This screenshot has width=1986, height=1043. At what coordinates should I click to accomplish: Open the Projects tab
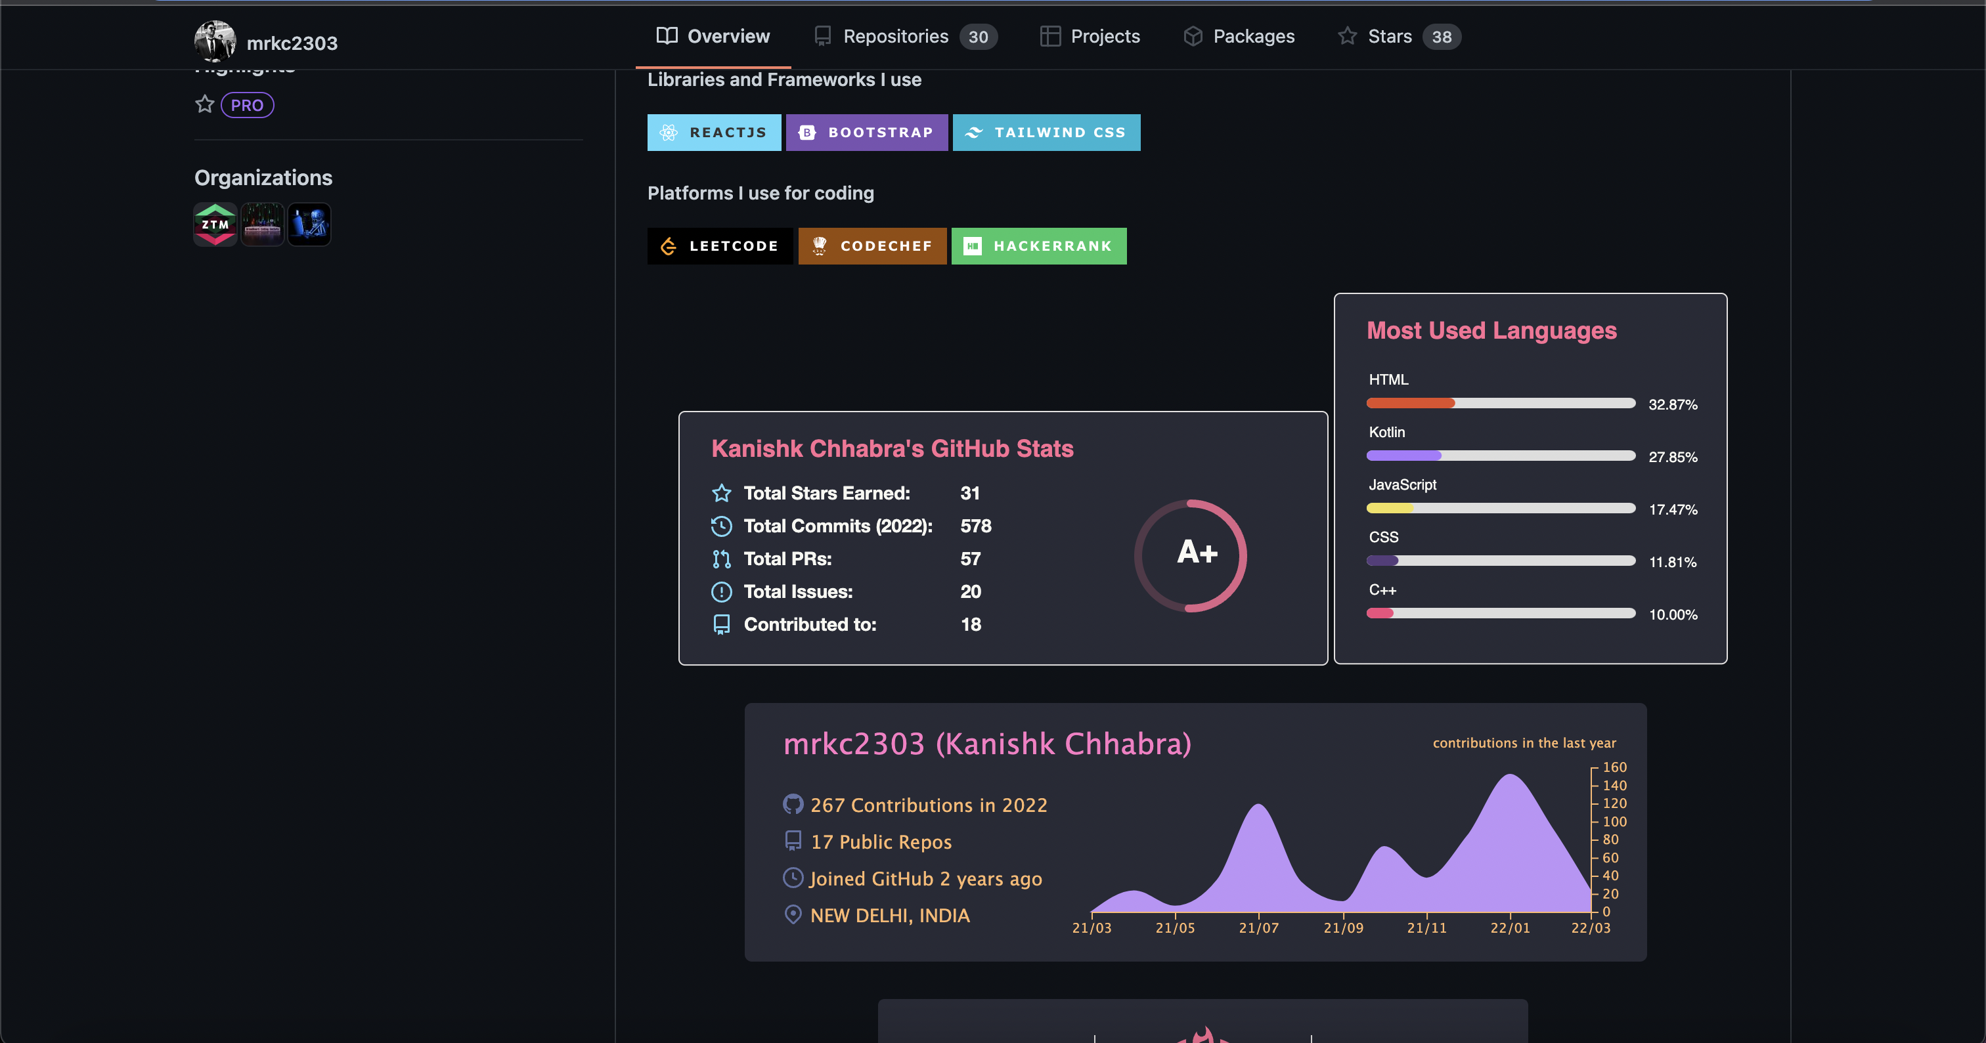click(1104, 36)
